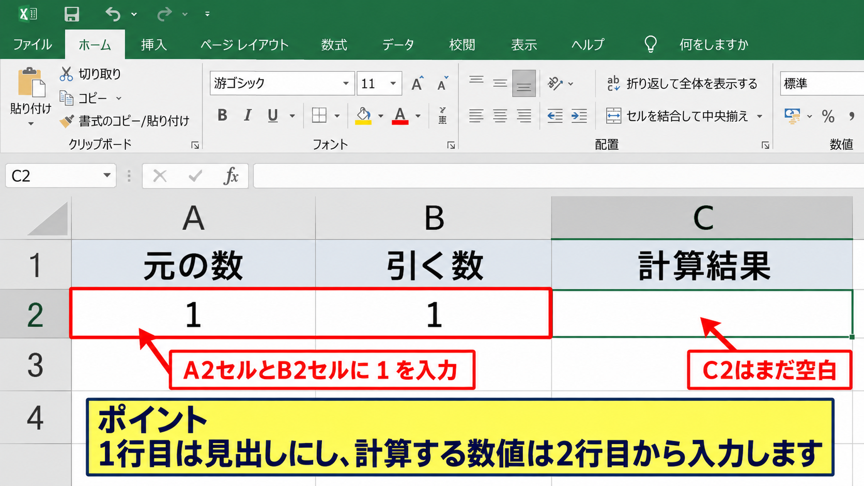Decrease font size with smaller A icon
This screenshot has width=864, height=486.
pyautogui.click(x=443, y=83)
